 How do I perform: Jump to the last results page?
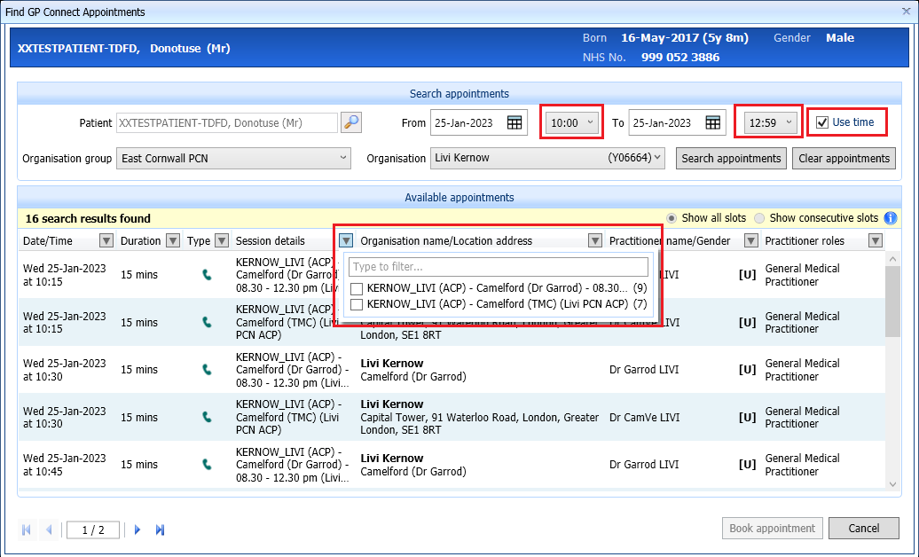(x=160, y=530)
